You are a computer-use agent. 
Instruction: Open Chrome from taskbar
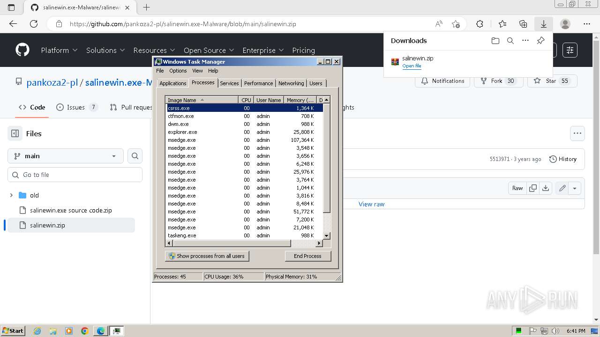(x=84, y=331)
